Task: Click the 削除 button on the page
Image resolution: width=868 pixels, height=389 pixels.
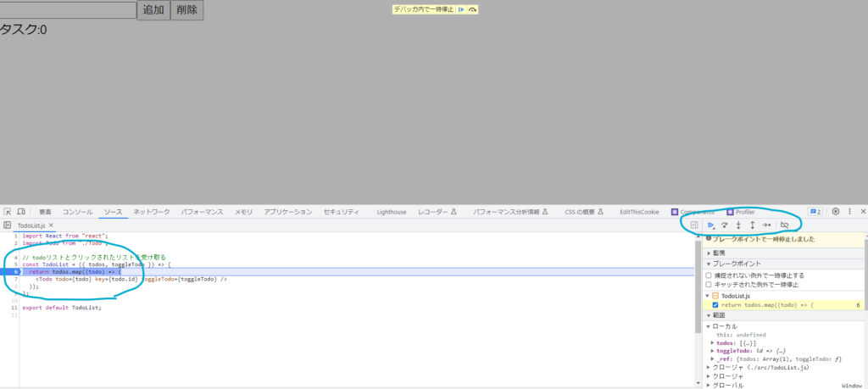Action: [187, 10]
